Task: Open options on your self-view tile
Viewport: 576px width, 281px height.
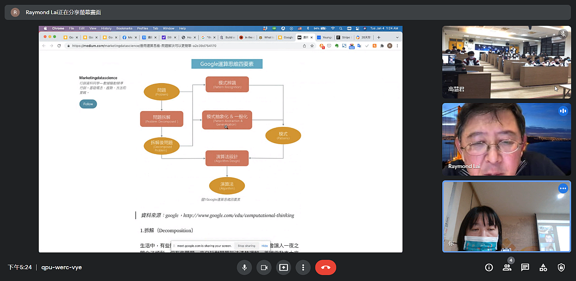Action: (x=562, y=188)
